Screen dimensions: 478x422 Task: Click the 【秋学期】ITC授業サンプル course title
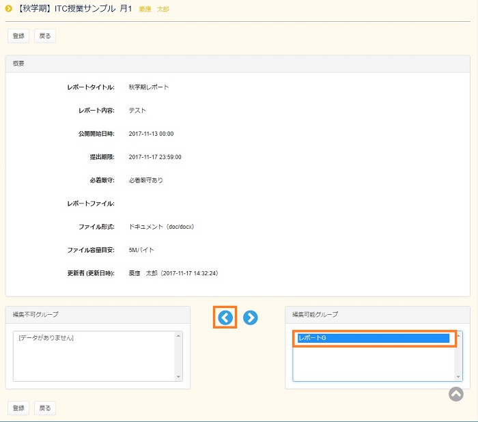pyautogui.click(x=74, y=9)
